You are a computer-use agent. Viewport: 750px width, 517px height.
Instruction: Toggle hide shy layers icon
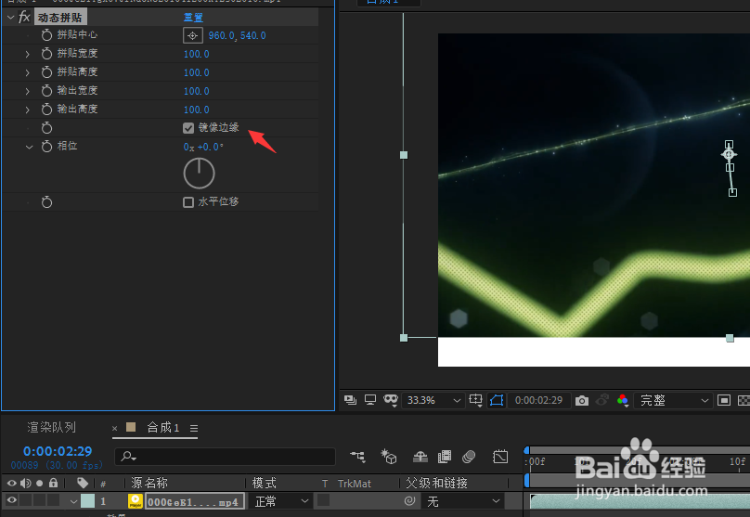pyautogui.click(x=420, y=457)
